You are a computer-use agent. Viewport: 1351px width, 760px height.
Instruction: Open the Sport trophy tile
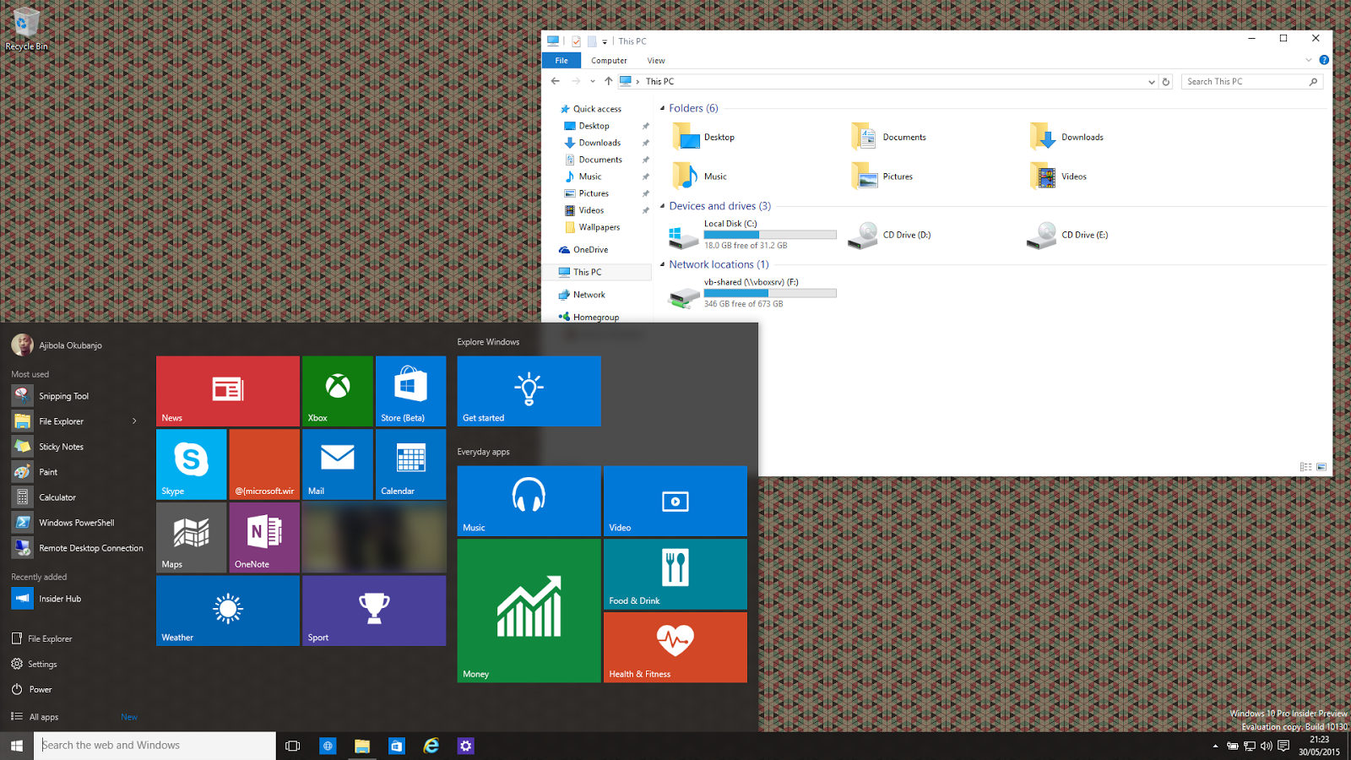[x=374, y=611]
